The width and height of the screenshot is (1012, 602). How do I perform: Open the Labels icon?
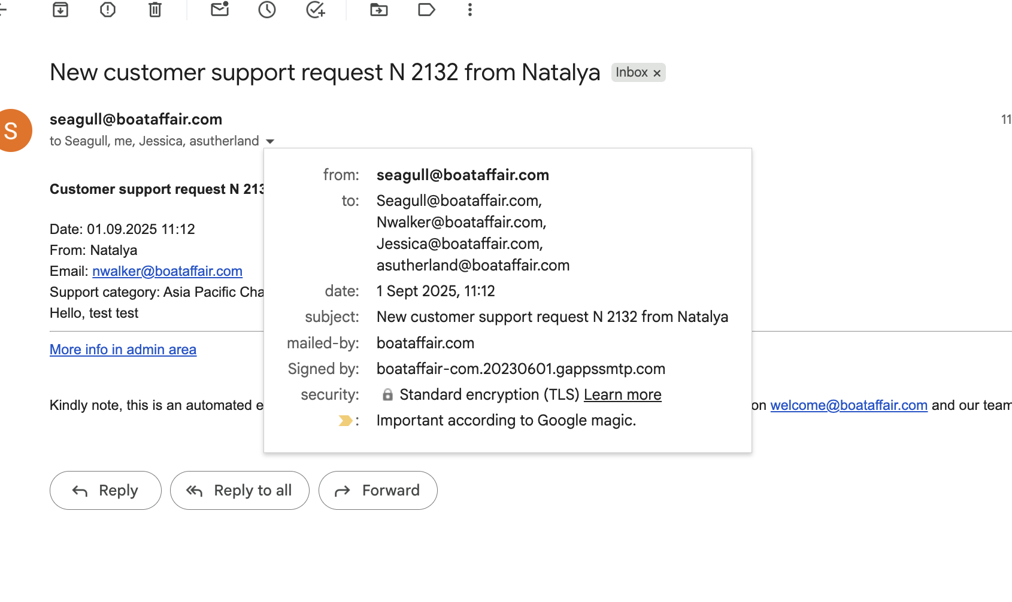pyautogui.click(x=426, y=10)
